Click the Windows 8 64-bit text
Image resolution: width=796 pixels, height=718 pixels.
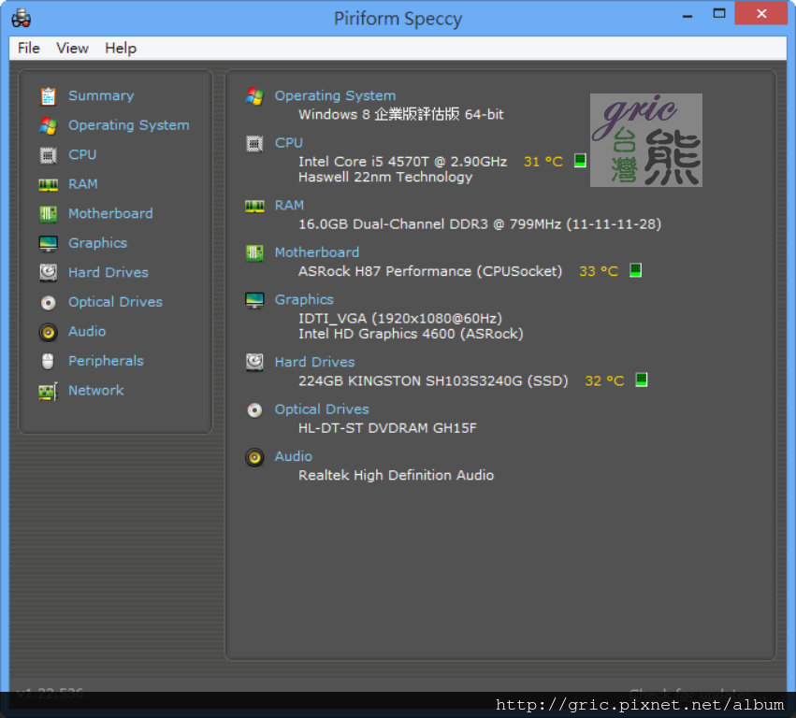tap(401, 115)
